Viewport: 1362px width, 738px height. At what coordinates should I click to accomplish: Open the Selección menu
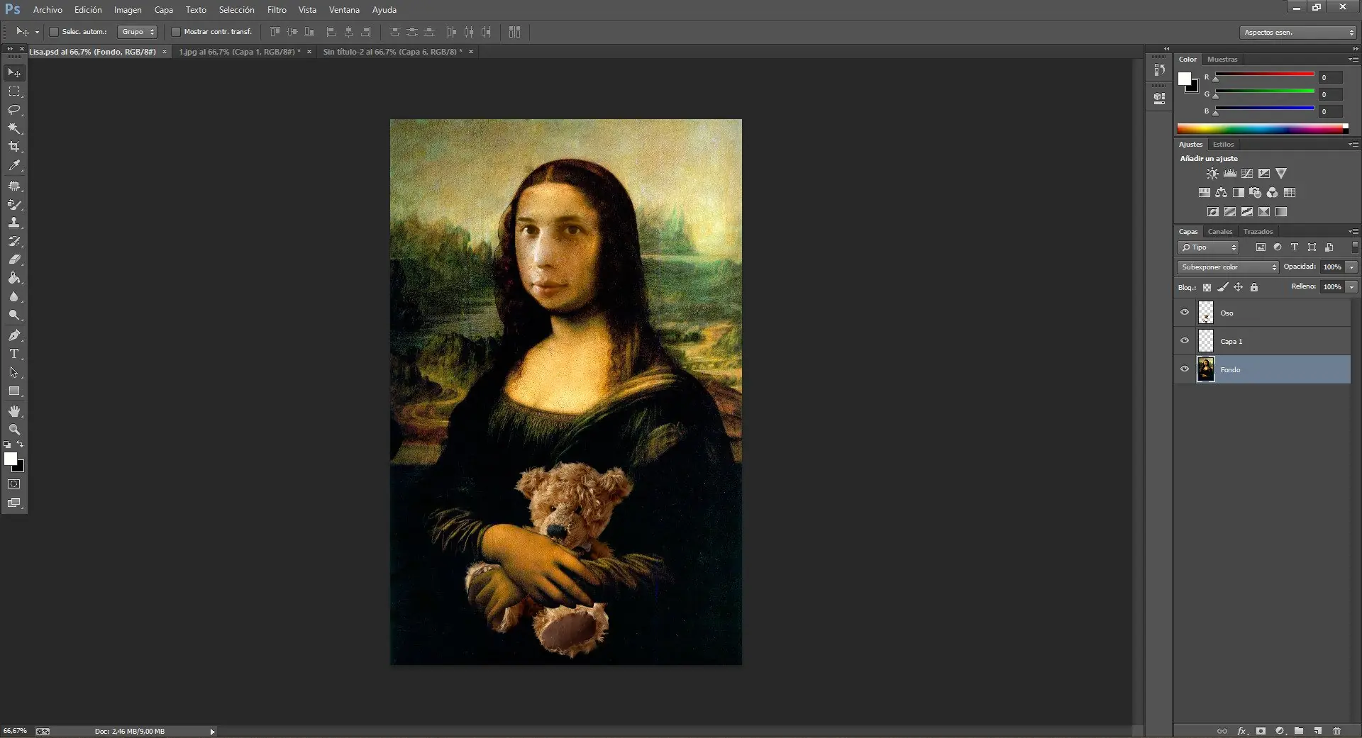pyautogui.click(x=236, y=10)
